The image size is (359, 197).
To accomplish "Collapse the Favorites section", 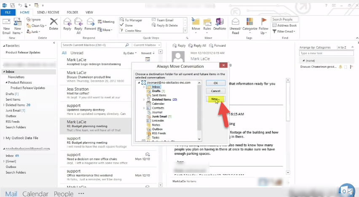I will 4,46.
